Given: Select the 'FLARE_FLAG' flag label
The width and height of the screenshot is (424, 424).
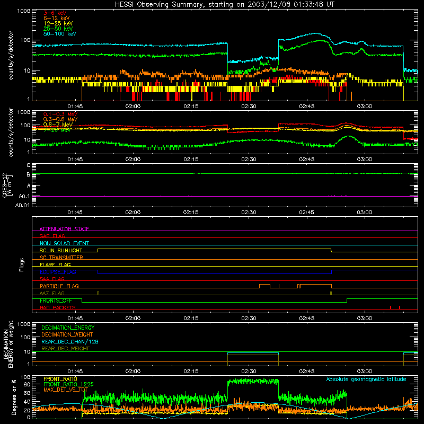Looking at the screenshot, I should [x=55, y=264].
